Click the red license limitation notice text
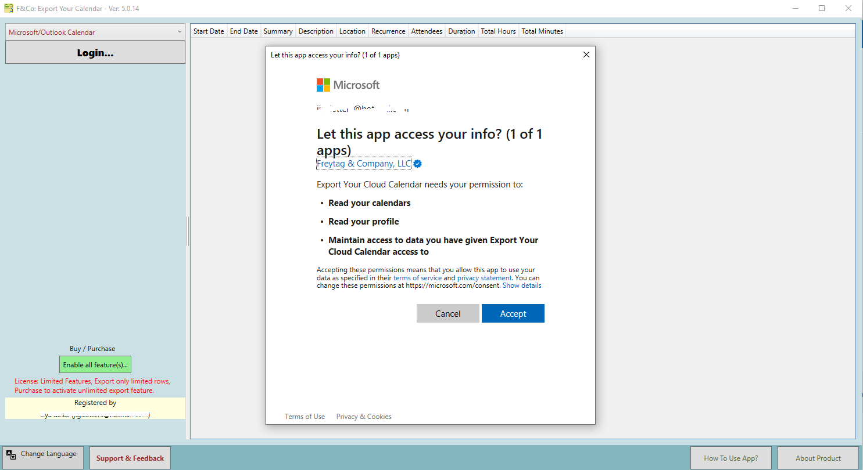The width and height of the screenshot is (863, 470). [92, 386]
